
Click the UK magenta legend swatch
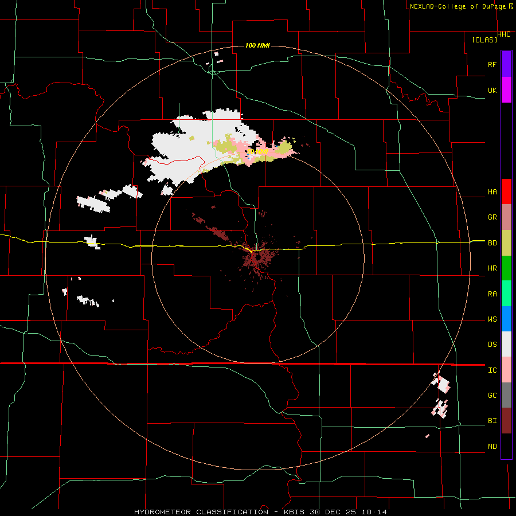coord(506,90)
